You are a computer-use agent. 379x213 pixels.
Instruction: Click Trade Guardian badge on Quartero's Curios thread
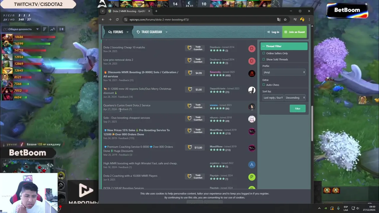pyautogui.click(x=195, y=106)
